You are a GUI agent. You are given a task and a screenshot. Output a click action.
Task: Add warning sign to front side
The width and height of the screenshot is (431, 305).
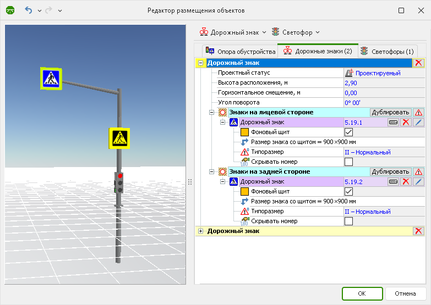pyautogui.click(x=419, y=113)
